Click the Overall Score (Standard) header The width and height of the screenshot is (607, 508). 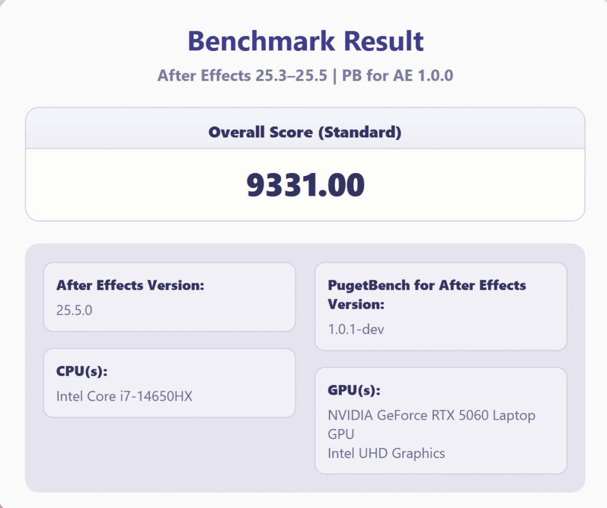click(305, 132)
